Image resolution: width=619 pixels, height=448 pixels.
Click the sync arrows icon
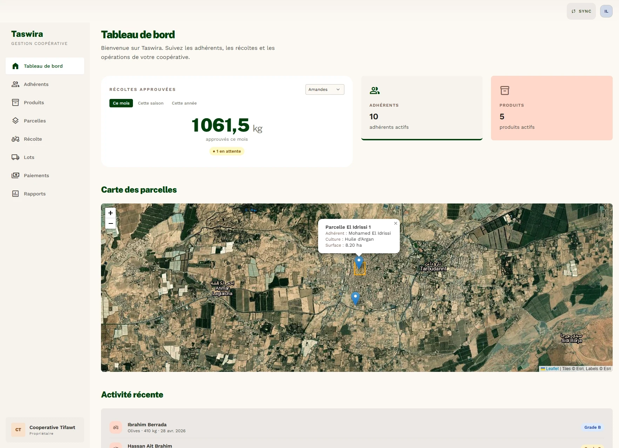[573, 11]
